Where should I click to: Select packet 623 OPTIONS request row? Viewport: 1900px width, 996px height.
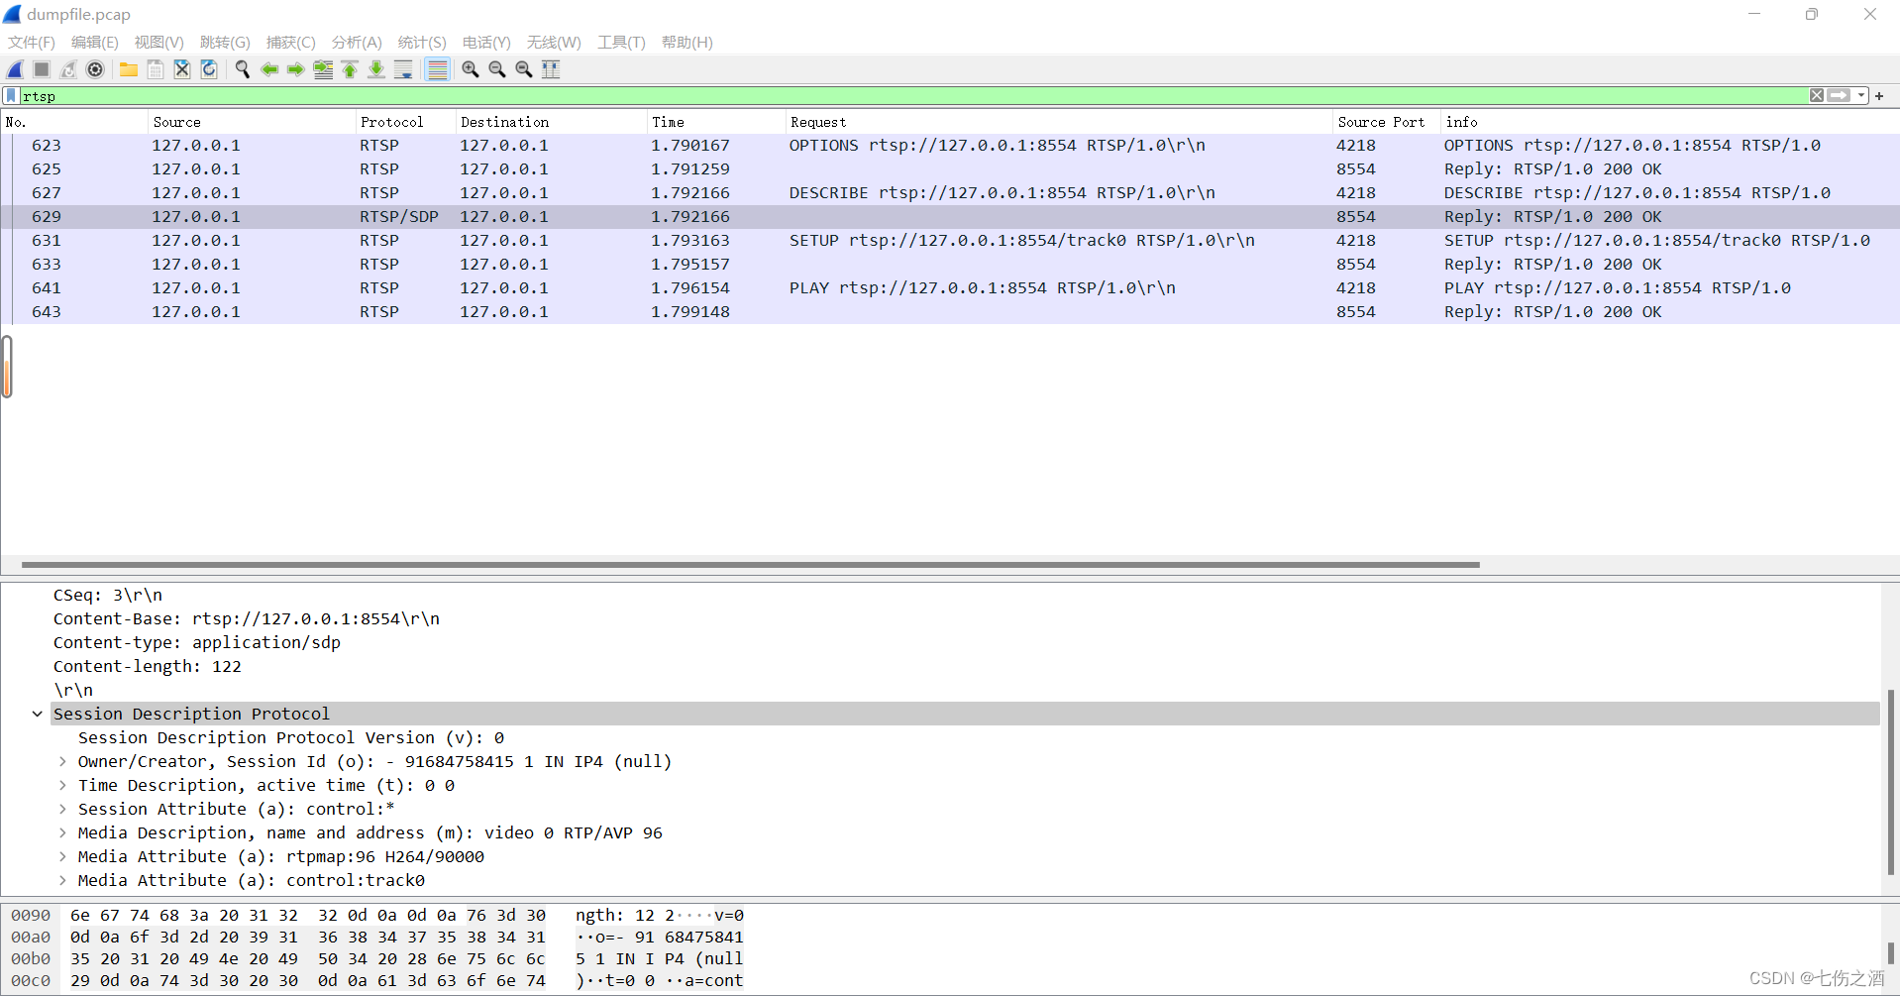click(951, 145)
